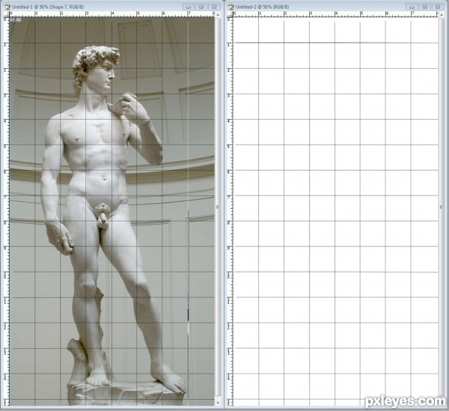This screenshot has width=449, height=411.
Task: Click the vertical scrollbar thumb in Untitled-2 window
Action: pyautogui.click(x=442, y=207)
